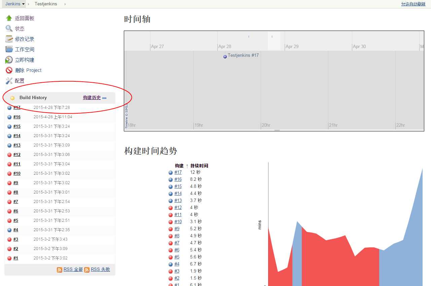Viewport: 431px width, 286px height.
Task: Click the Testjenkins #17 timeline event dot
Action: tap(225, 57)
